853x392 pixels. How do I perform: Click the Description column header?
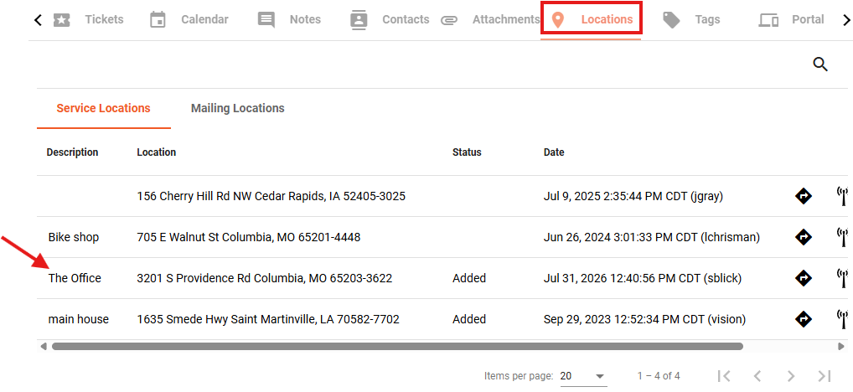click(x=72, y=152)
